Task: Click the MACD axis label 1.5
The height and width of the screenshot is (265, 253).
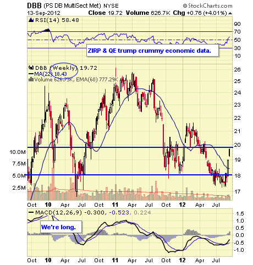Action: point(240,213)
